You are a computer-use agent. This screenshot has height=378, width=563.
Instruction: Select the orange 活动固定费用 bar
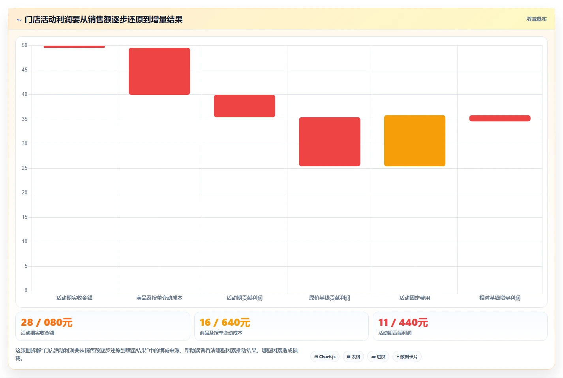[x=415, y=141]
